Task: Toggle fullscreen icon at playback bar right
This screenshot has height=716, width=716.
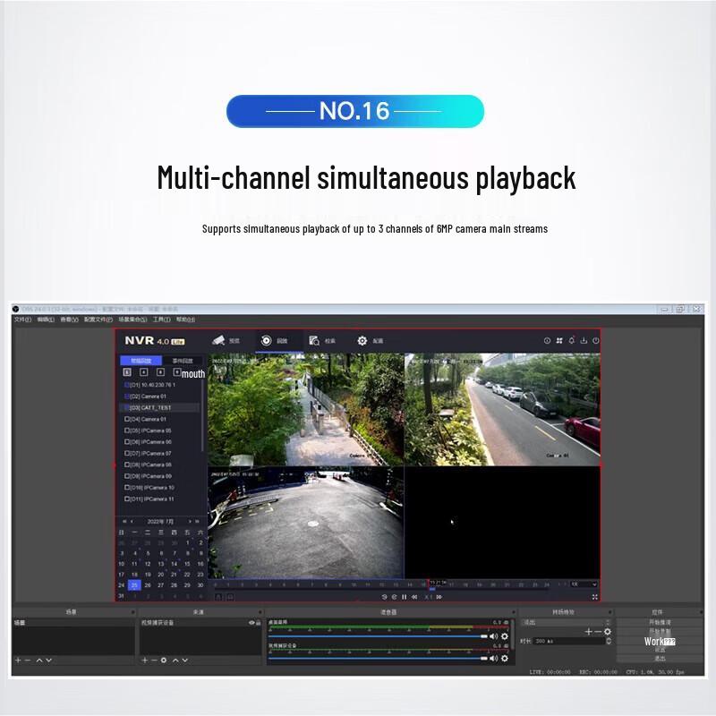Action: click(594, 596)
